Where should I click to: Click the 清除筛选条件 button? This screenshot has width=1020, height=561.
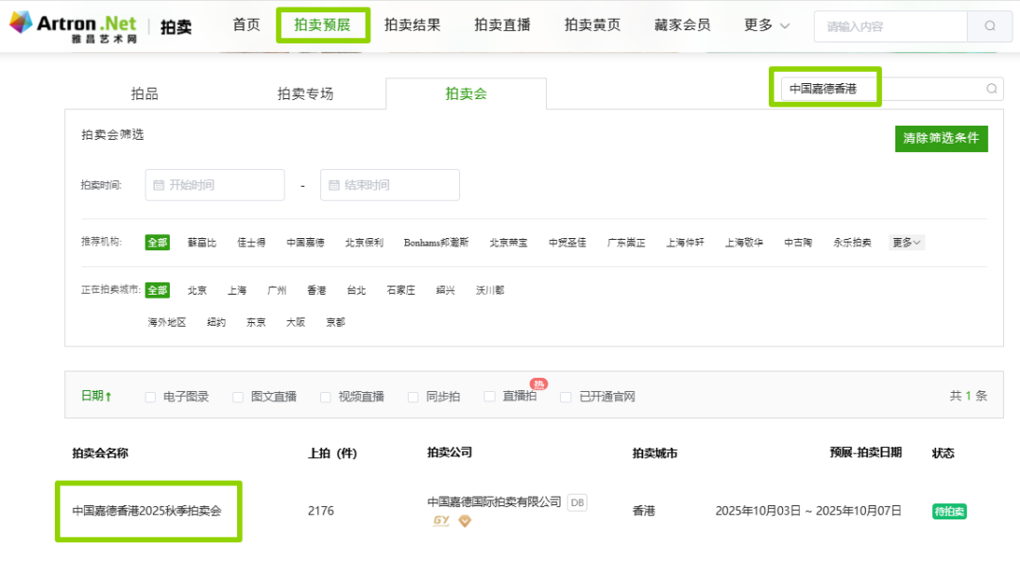click(x=942, y=139)
